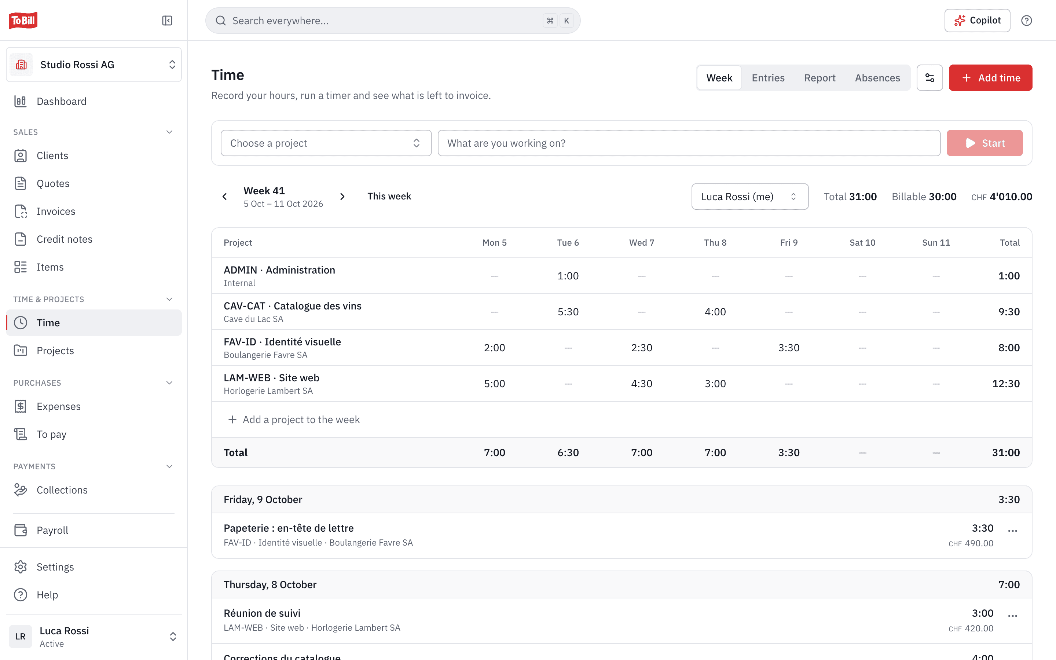Image resolution: width=1056 pixels, height=660 pixels.
Task: Open Quotes in sidebar
Action: [94, 183]
